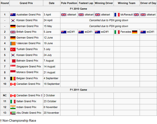Click olliekart in the Winning Driver column
Image resolution: width=157 pixels, height=124 pixels.
click(x=106, y=15)
